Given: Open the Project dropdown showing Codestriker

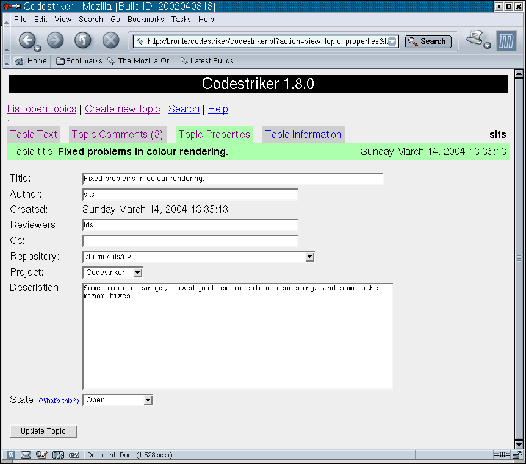Looking at the screenshot, I should pos(137,273).
